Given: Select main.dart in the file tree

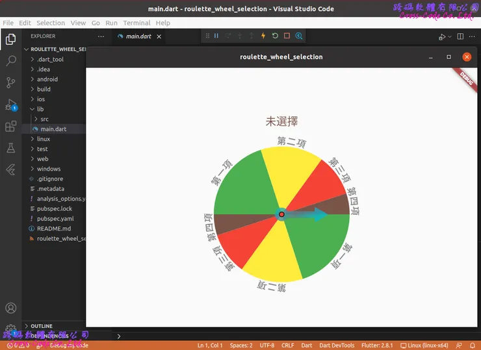Looking at the screenshot, I should (x=54, y=129).
